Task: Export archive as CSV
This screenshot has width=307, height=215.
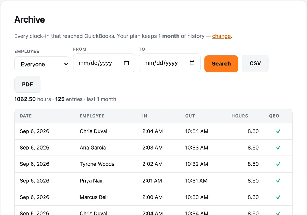Action: (x=255, y=63)
